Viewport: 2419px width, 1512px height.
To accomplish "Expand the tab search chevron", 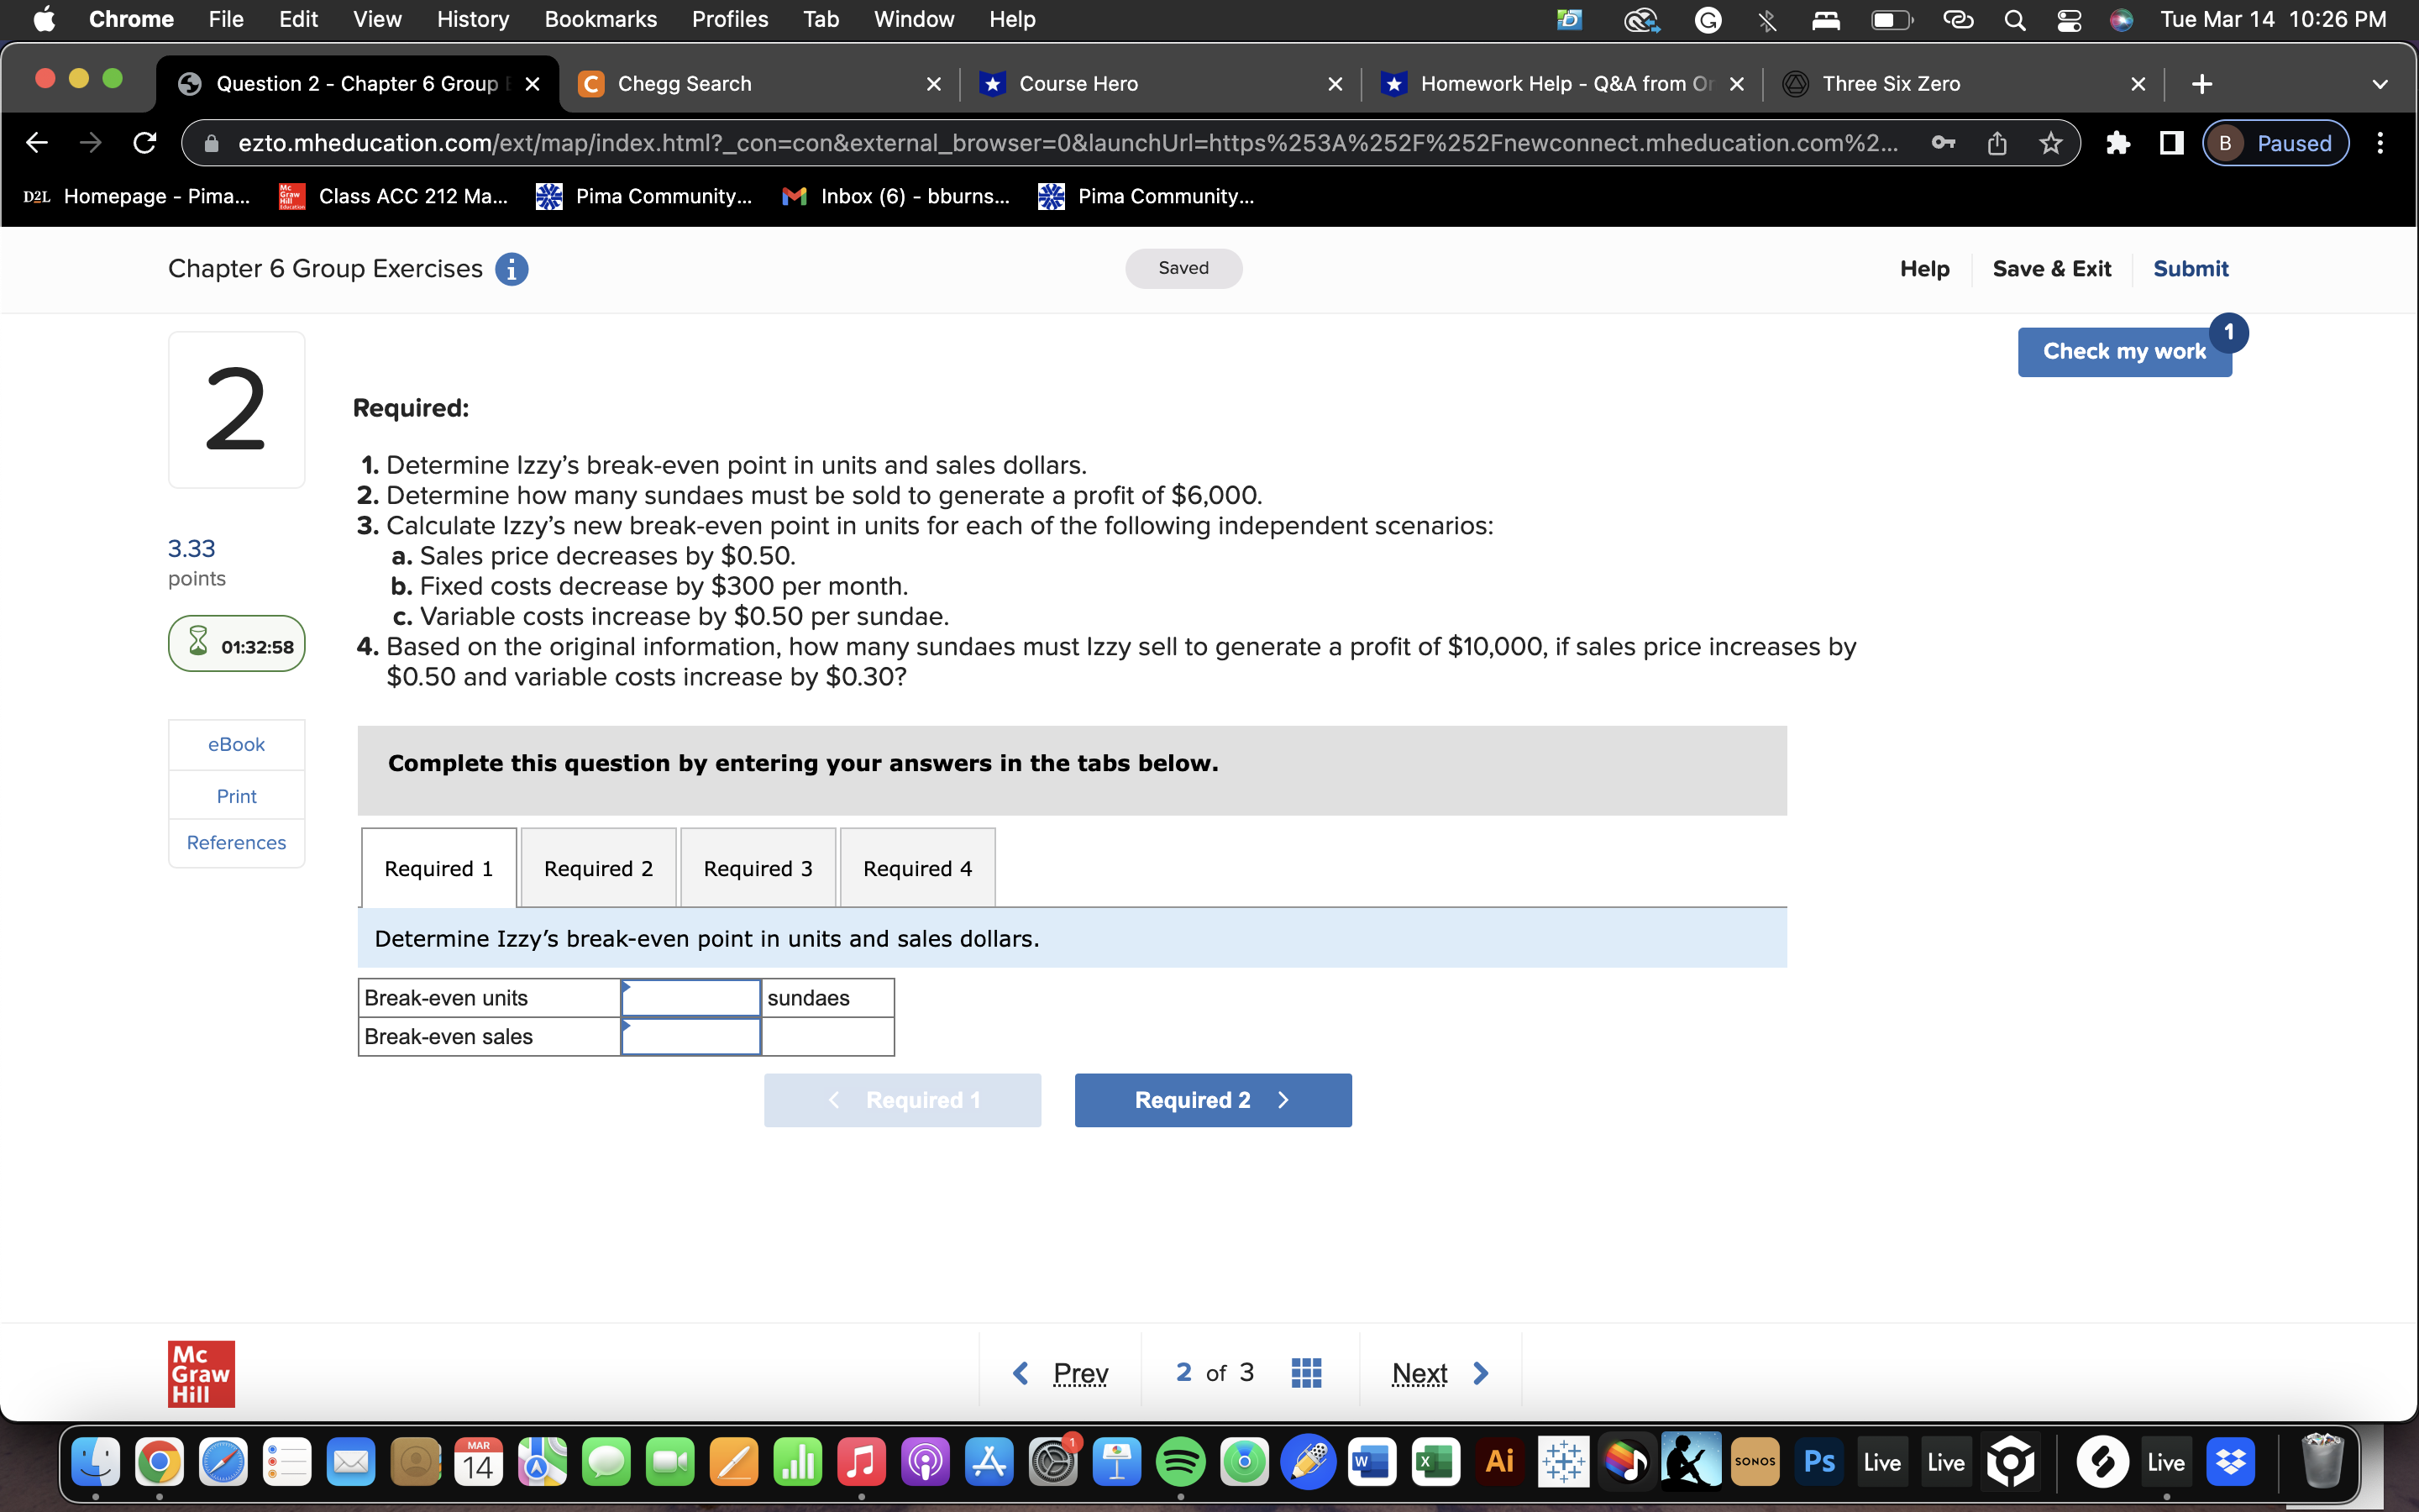I will [x=2379, y=84].
